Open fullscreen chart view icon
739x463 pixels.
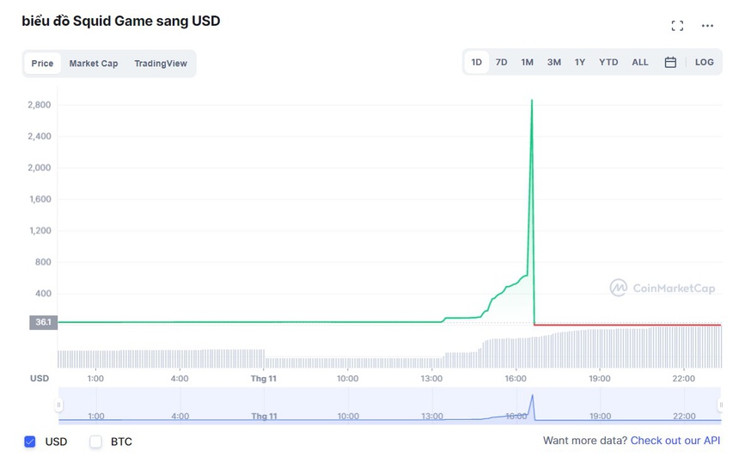677,26
